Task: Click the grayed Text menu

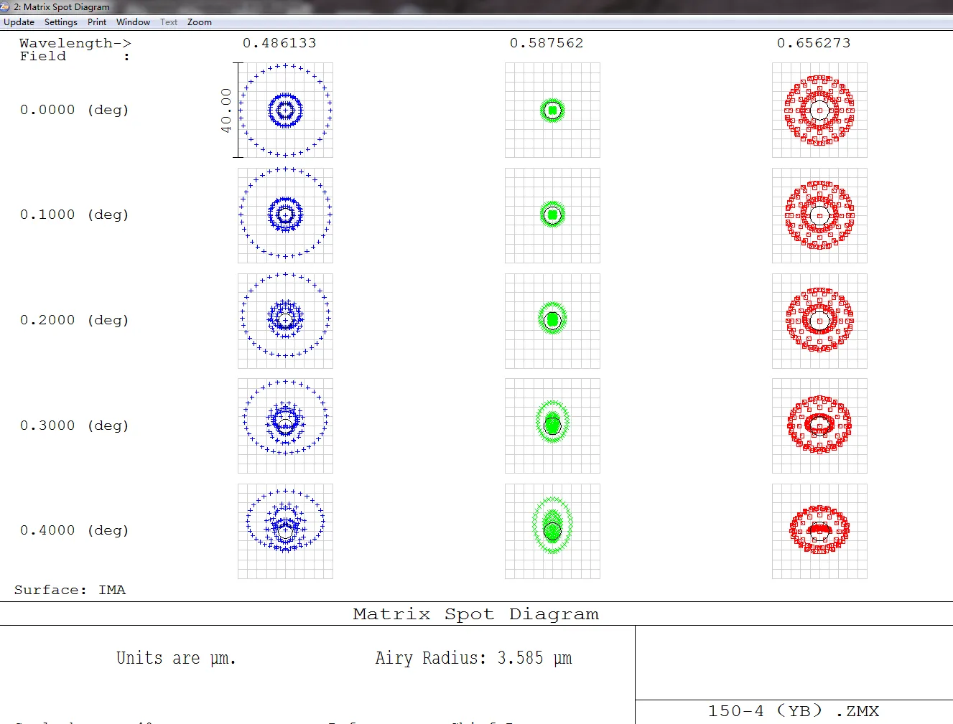Action: 169,22
